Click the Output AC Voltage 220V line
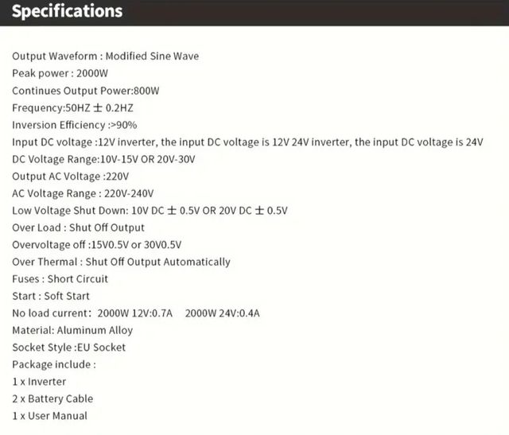This screenshot has height=435, width=509. click(70, 177)
